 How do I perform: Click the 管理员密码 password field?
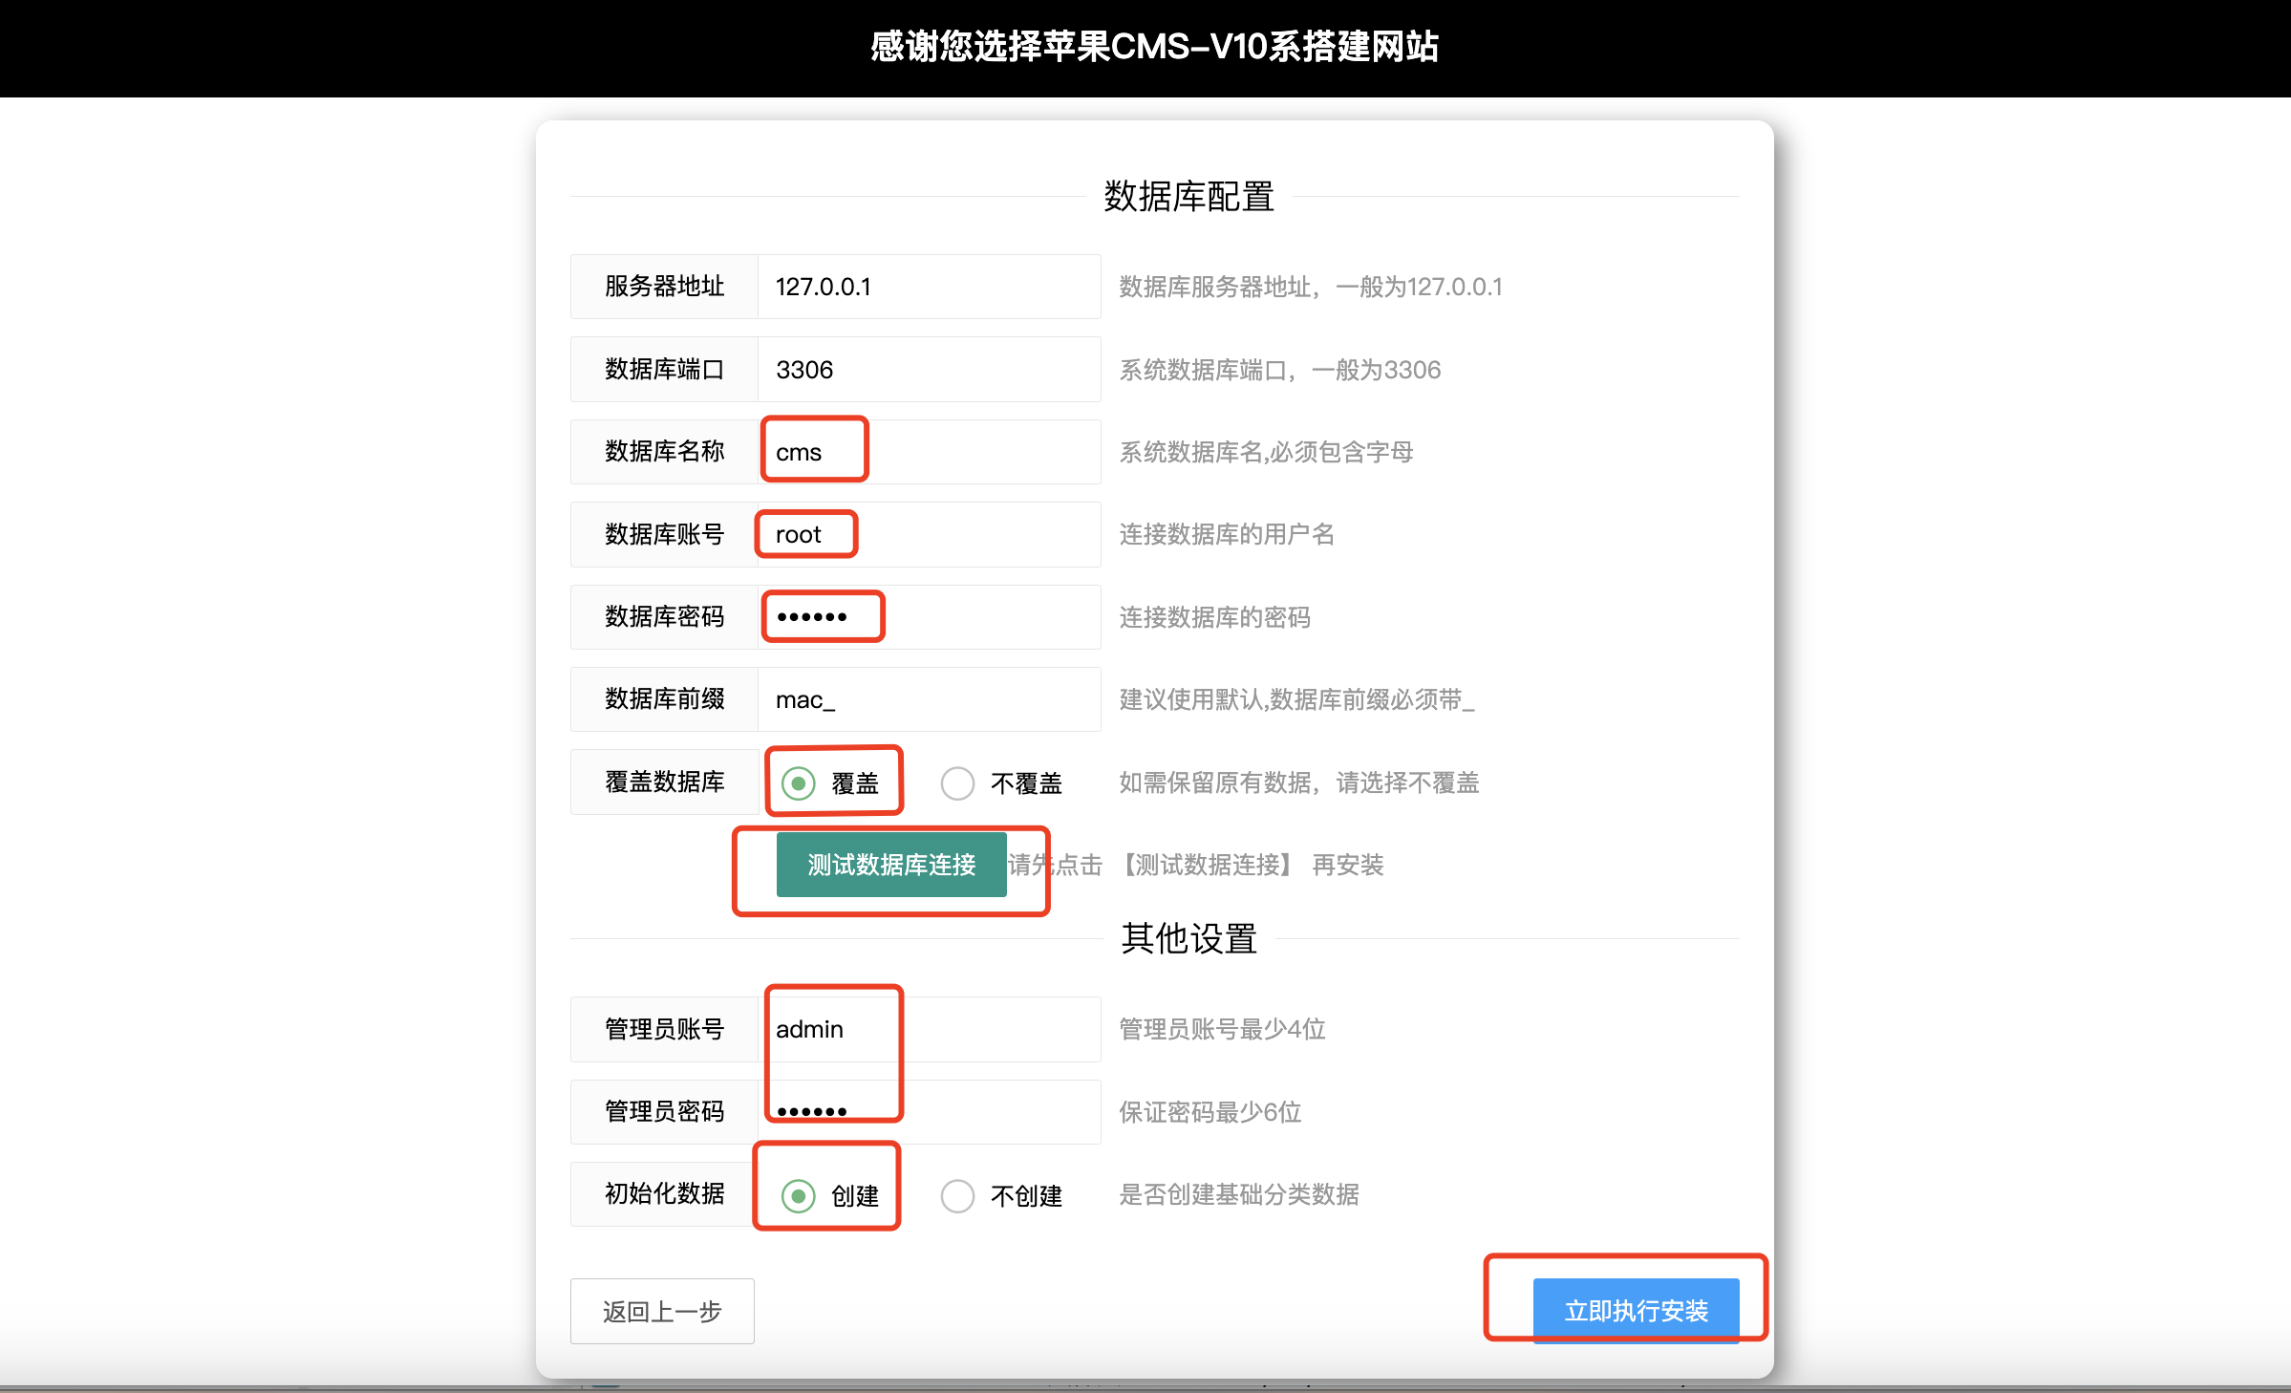point(929,1112)
